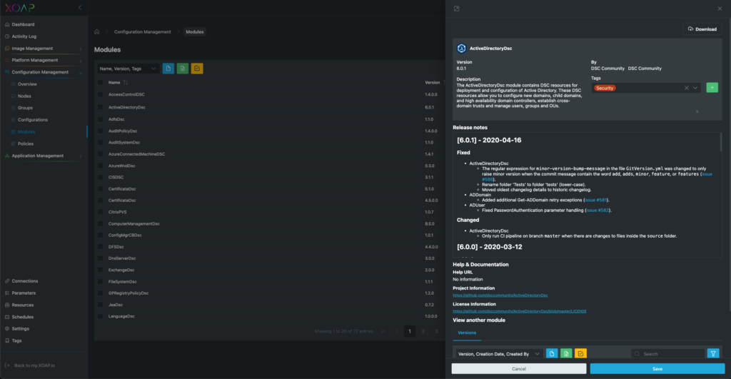
Task: Check the CitrixPVS row checkbox
Action: pyautogui.click(x=100, y=212)
